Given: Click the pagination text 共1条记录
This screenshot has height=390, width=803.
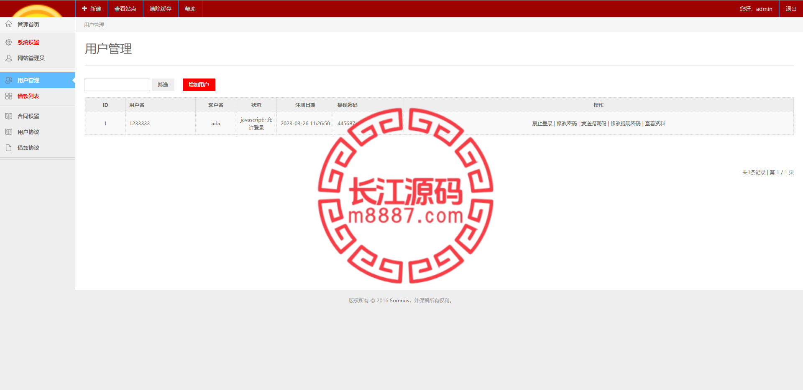Looking at the screenshot, I should click(754, 172).
